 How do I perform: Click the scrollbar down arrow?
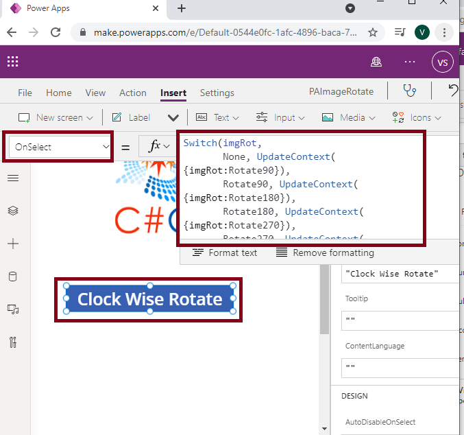pyautogui.click(x=325, y=428)
